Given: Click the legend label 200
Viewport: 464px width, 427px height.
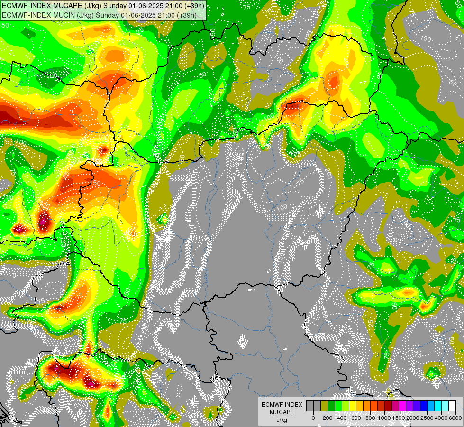Looking at the screenshot, I should [x=328, y=418].
